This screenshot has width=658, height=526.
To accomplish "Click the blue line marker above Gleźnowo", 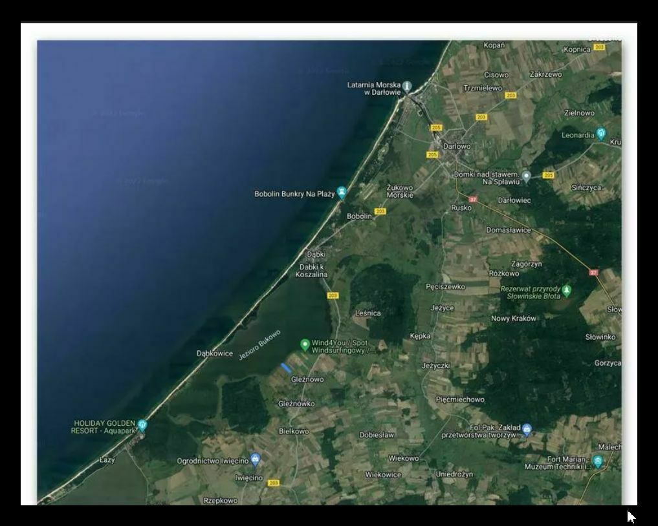I will pos(285,368).
